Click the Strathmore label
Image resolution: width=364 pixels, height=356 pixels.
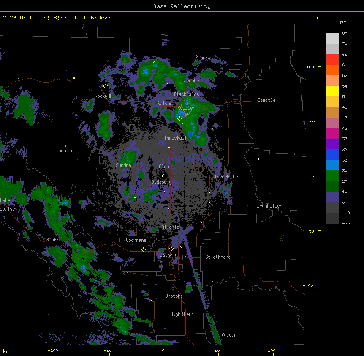click(x=218, y=257)
